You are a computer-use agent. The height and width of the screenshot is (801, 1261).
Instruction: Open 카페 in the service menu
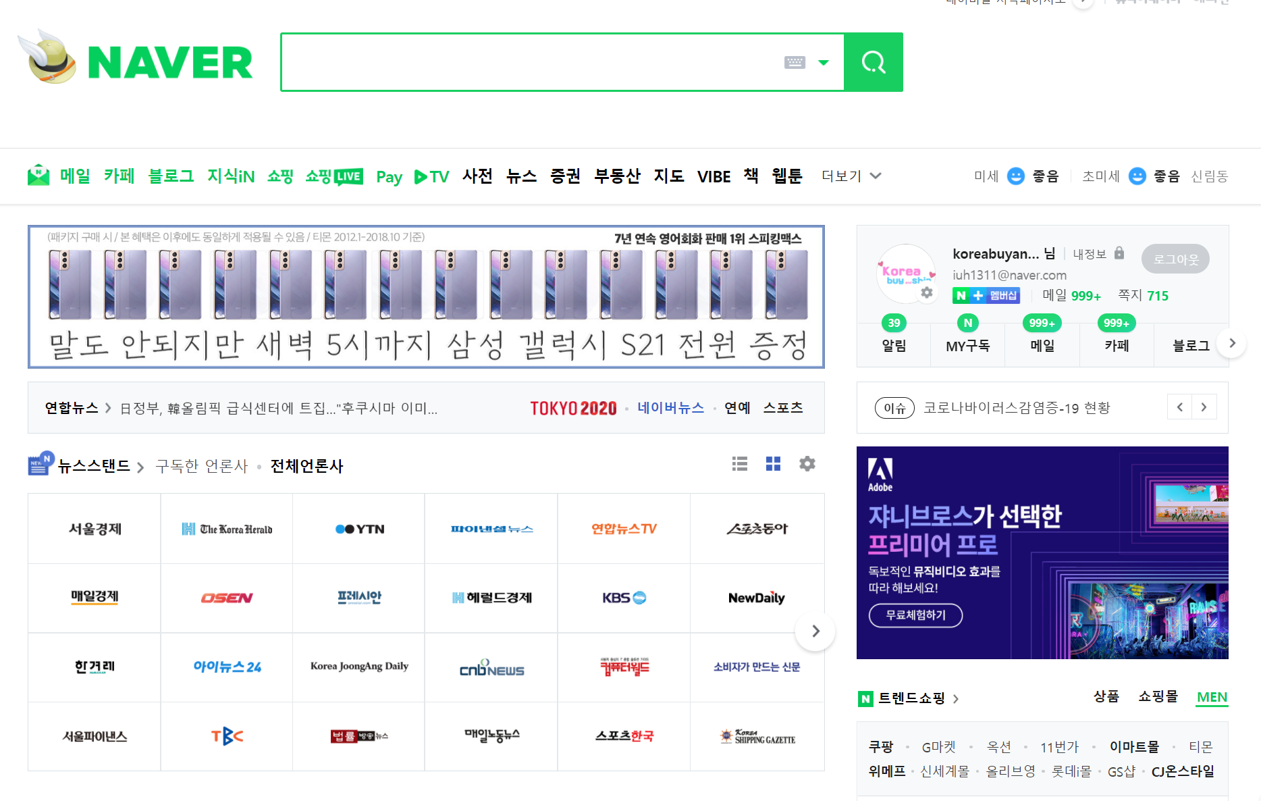click(x=119, y=176)
